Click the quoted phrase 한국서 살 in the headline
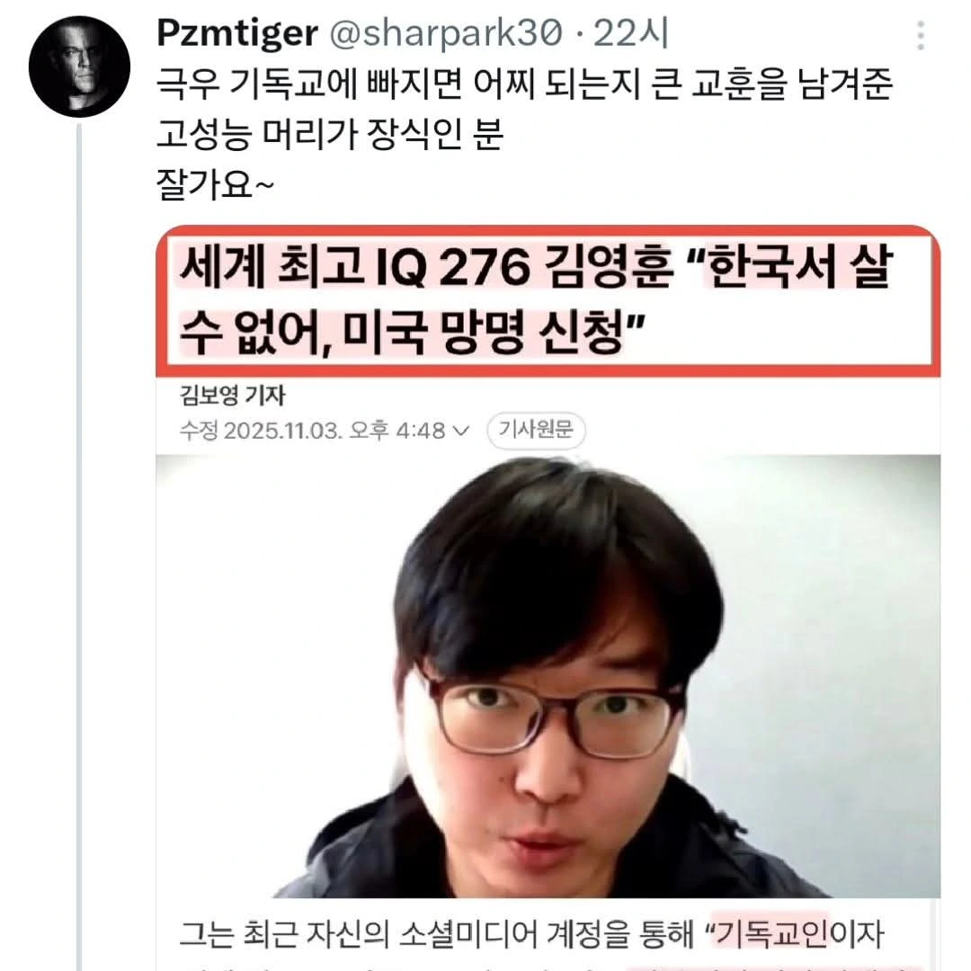The image size is (971, 971). point(801,266)
